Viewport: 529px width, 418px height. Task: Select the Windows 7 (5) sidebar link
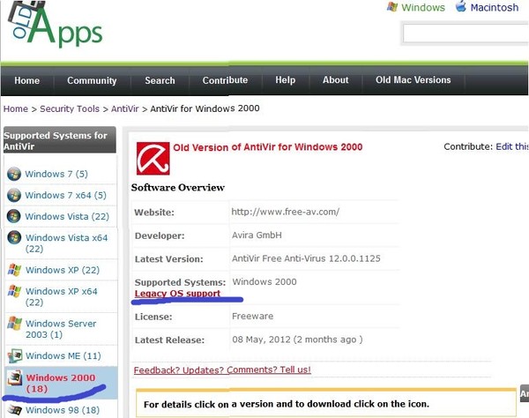point(56,174)
